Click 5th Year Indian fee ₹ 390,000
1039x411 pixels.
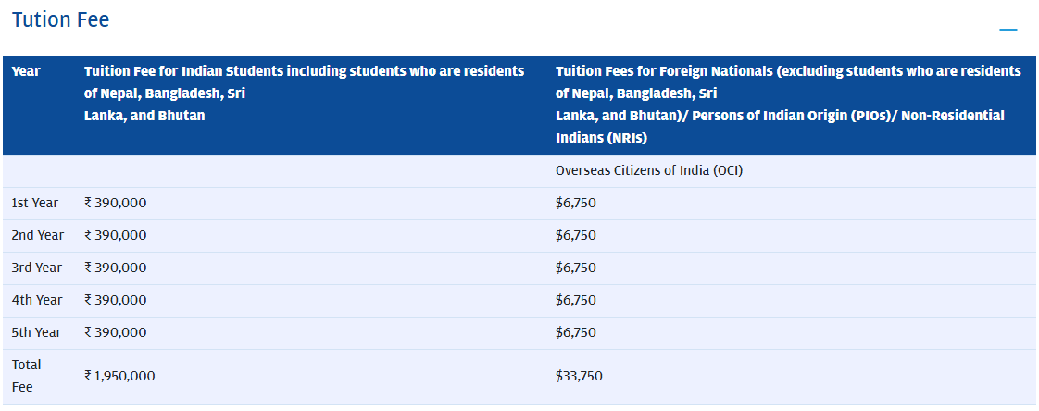click(x=115, y=332)
